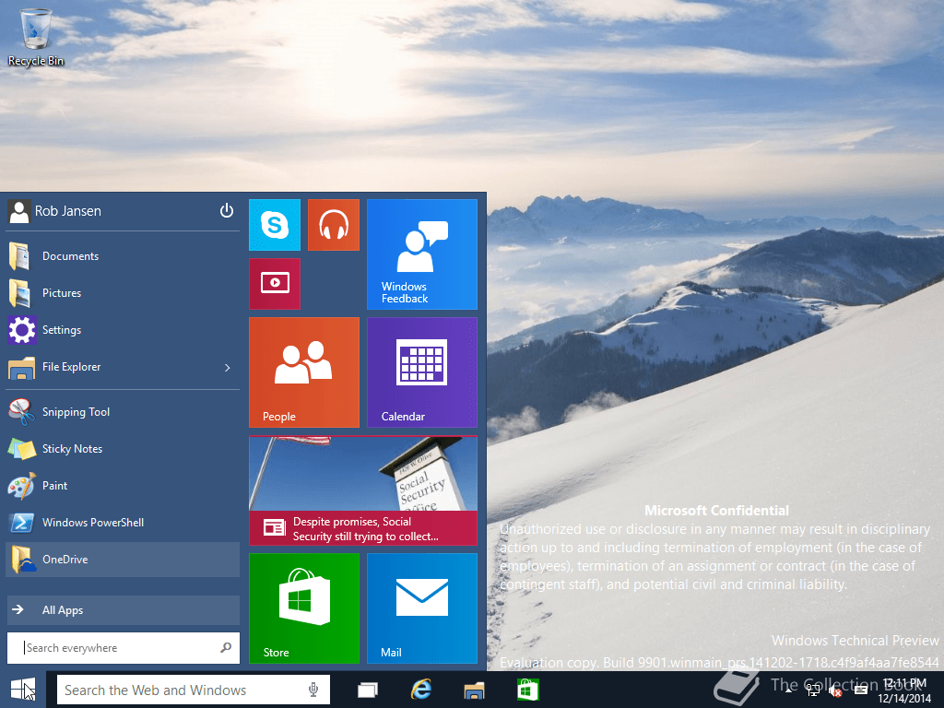Open Settings from the Start menu
The width and height of the screenshot is (944, 708).
123,330
